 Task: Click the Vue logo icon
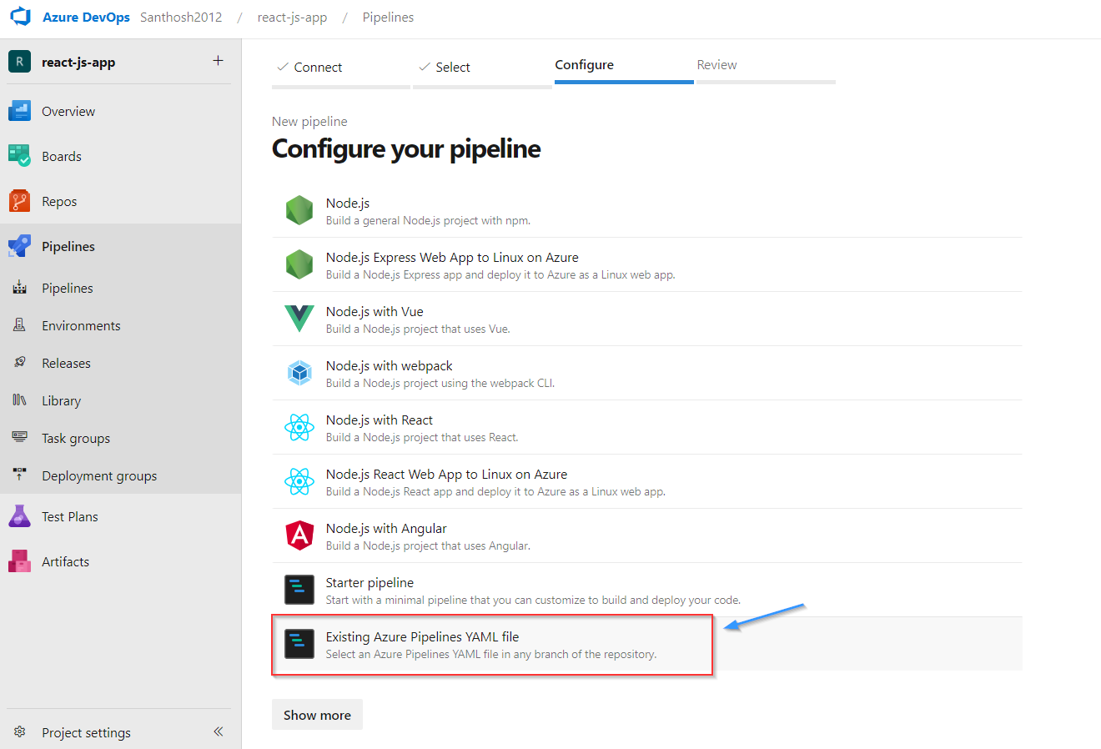299,319
